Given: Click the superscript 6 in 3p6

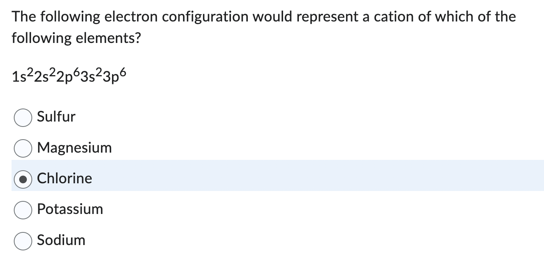Looking at the screenshot, I should click(122, 72).
